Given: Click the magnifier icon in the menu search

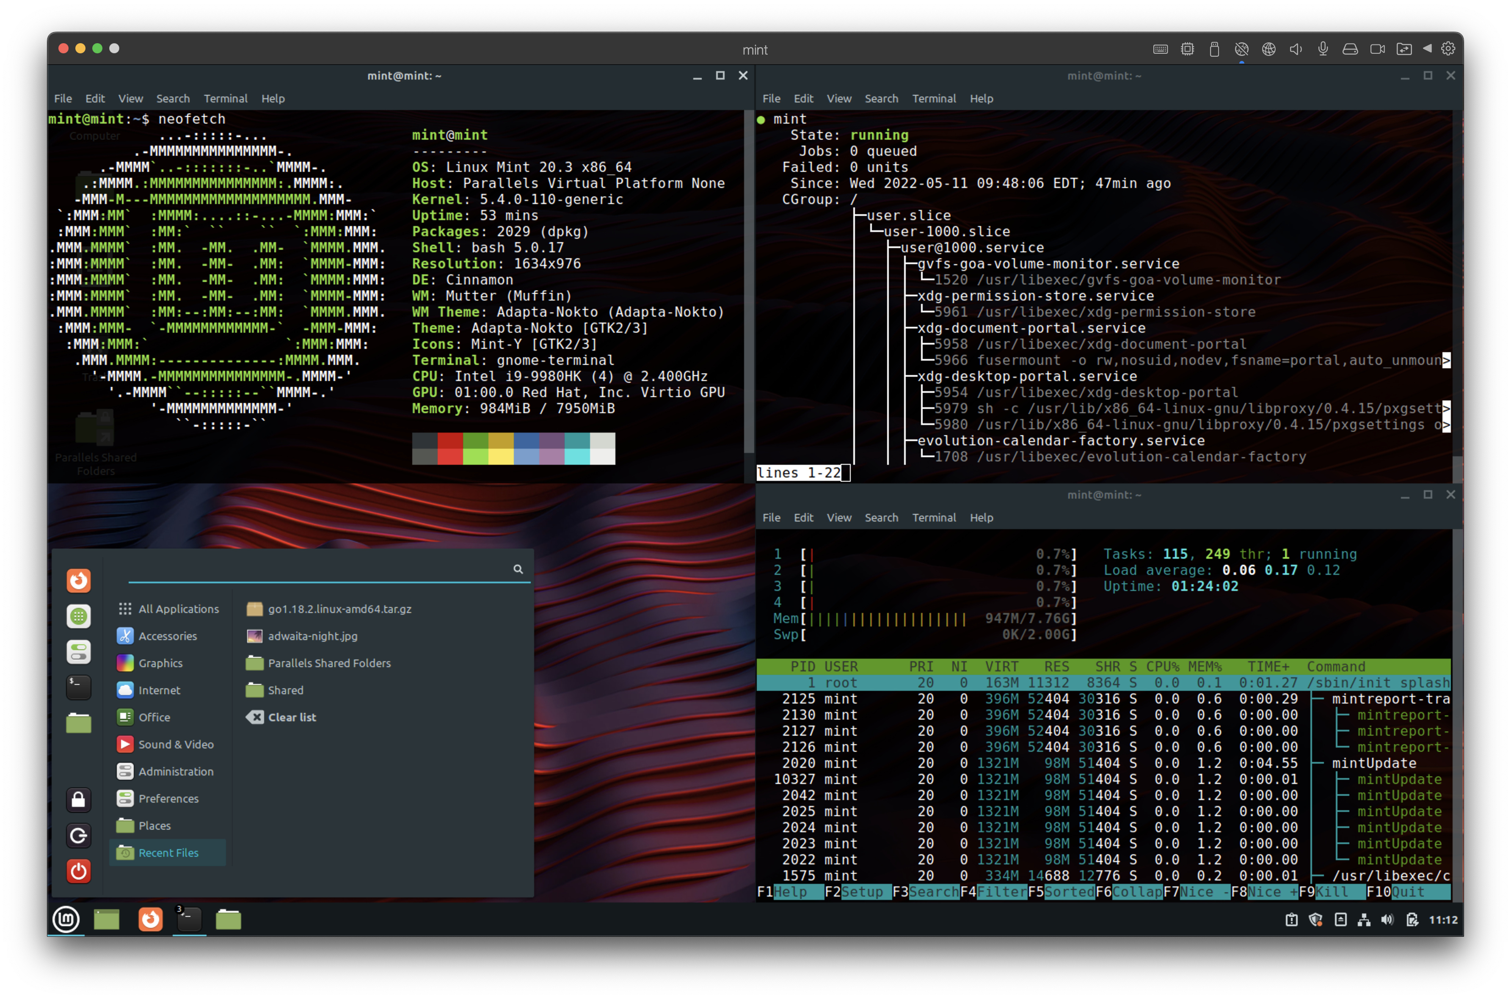Looking at the screenshot, I should pos(518,569).
